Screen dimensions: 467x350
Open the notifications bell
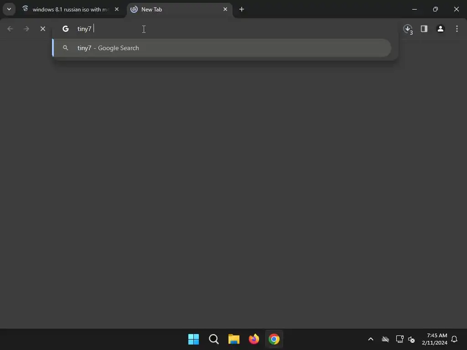pyautogui.click(x=454, y=339)
